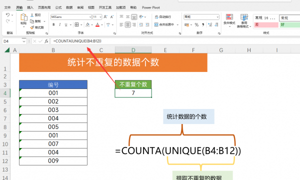Image resolution: width=300 pixels, height=180 pixels.
Task: Apply the red font color A button
Action: coord(97,24)
